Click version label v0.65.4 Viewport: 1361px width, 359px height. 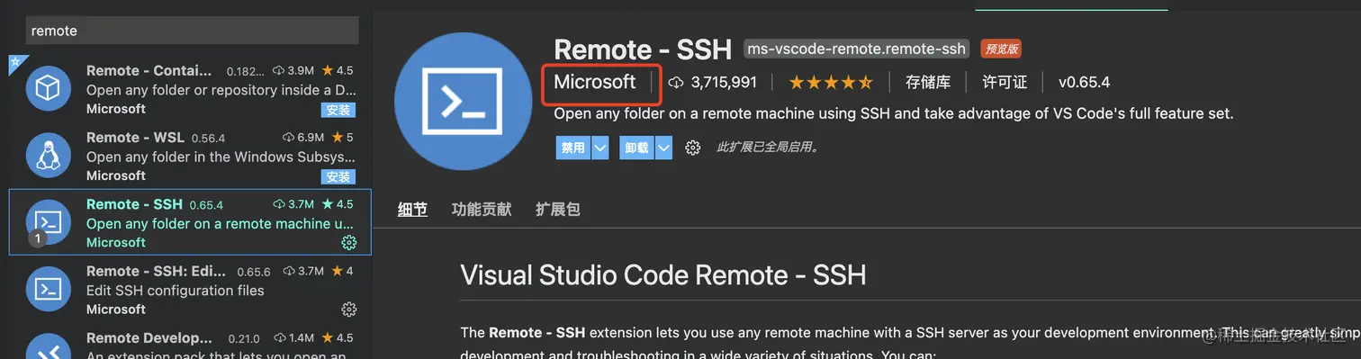1084,82
